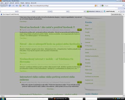Open the Nástroje menu
The height and width of the screenshot is (100, 125).
coord(28,3)
